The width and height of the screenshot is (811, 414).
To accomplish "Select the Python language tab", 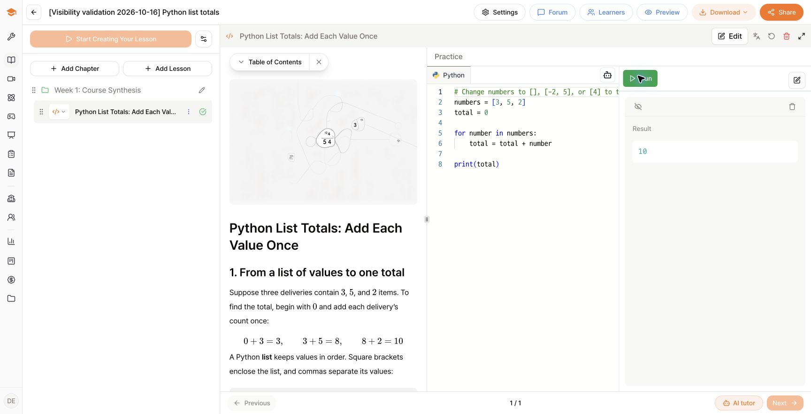I will pos(449,75).
